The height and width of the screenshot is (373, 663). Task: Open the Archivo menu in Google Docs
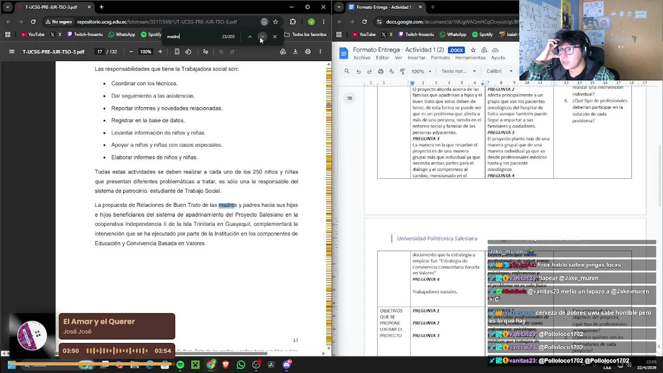[x=362, y=58]
